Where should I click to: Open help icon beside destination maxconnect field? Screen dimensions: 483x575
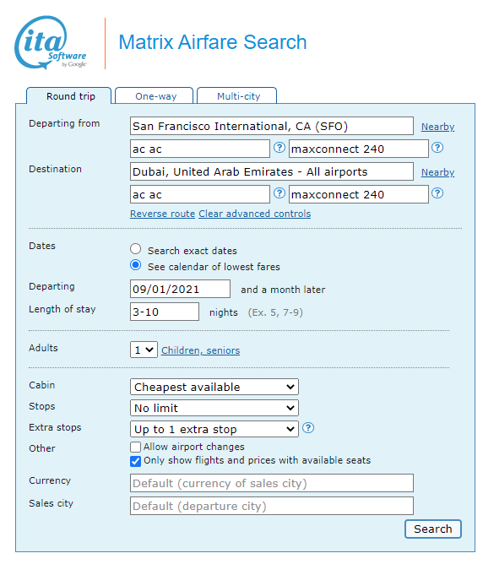[x=437, y=193]
